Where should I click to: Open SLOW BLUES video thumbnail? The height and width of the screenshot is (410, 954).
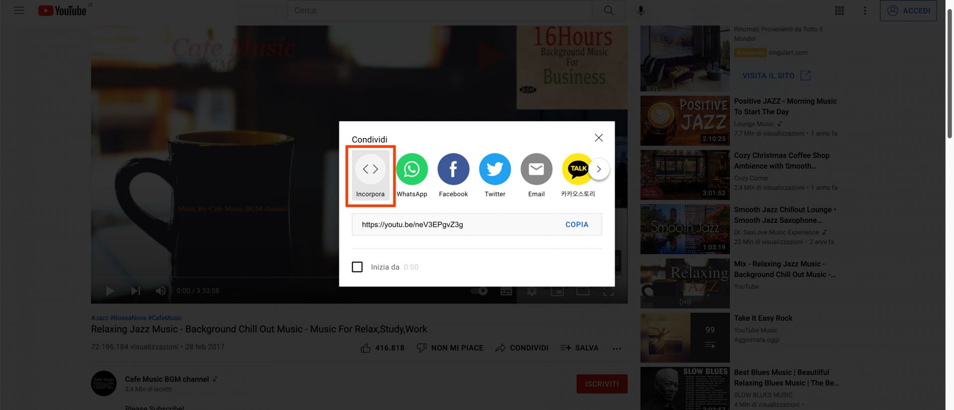coord(685,389)
